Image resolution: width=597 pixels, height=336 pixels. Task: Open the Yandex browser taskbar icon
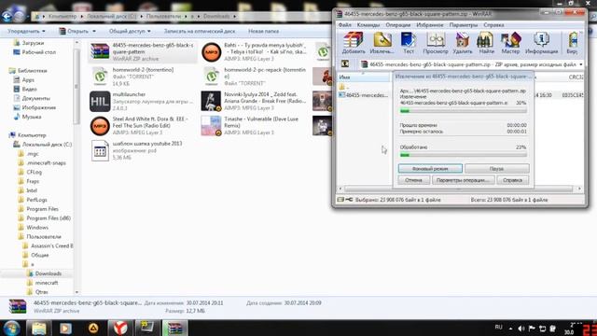pyautogui.click(x=120, y=328)
